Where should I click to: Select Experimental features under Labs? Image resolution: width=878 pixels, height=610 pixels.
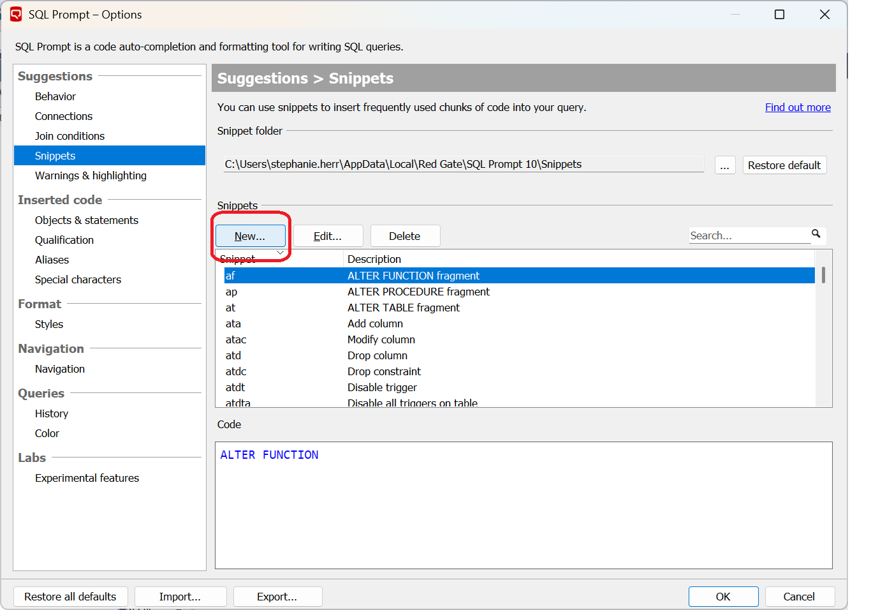(87, 478)
